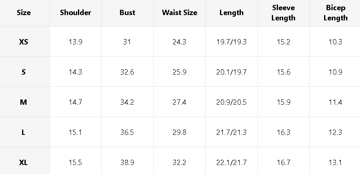Screen dimensions: 360x174
Task: Select the Shoulder column header
Action: click(x=76, y=13)
